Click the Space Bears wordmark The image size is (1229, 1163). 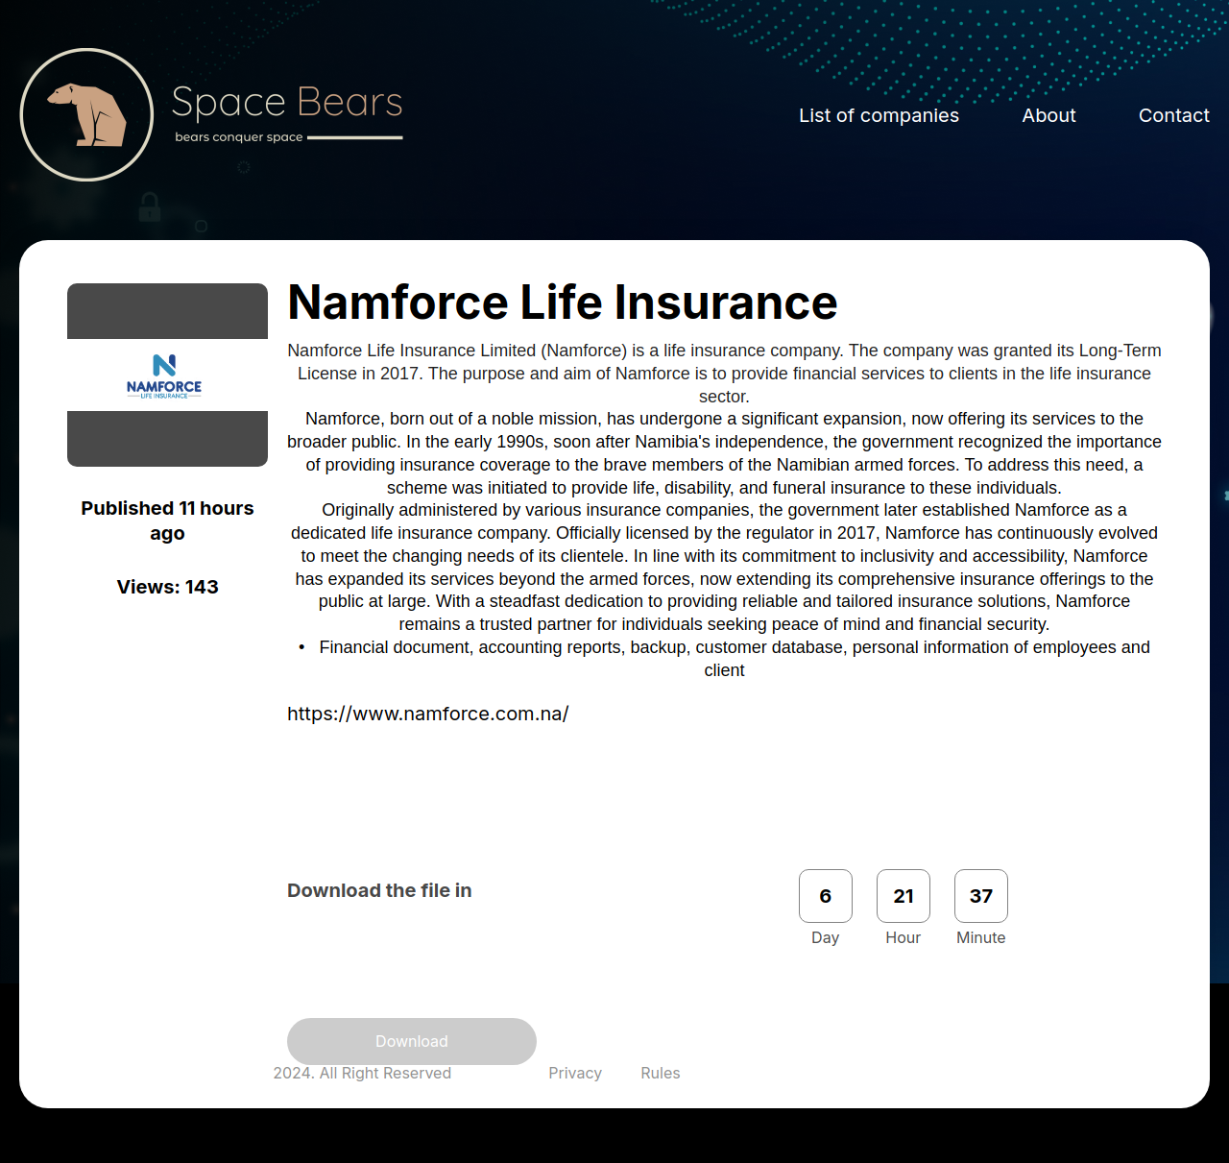point(287,102)
